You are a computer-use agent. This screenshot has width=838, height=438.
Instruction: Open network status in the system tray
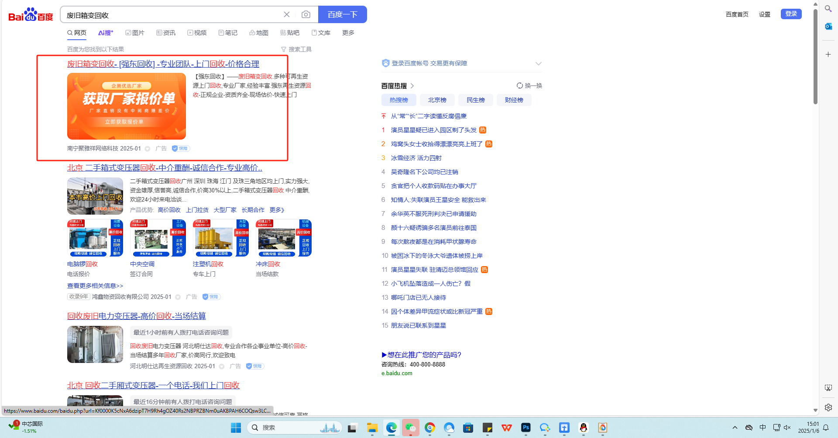point(776,428)
